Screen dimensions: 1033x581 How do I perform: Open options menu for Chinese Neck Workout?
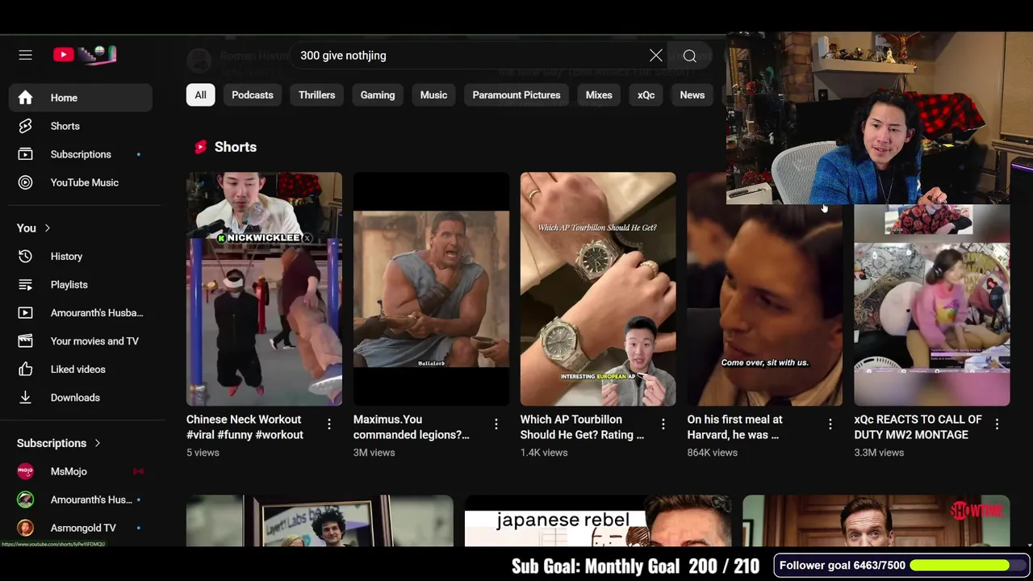click(329, 424)
